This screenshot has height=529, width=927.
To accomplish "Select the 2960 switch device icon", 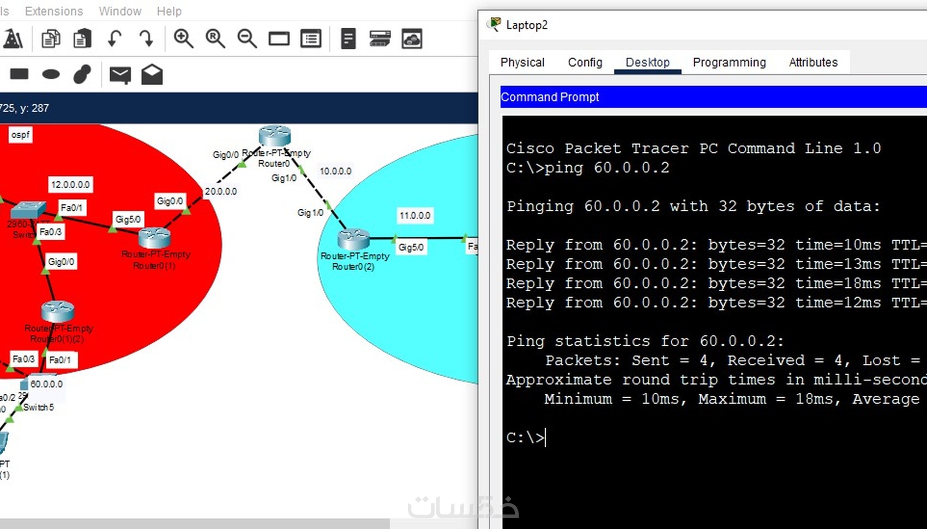I will pyautogui.click(x=28, y=210).
